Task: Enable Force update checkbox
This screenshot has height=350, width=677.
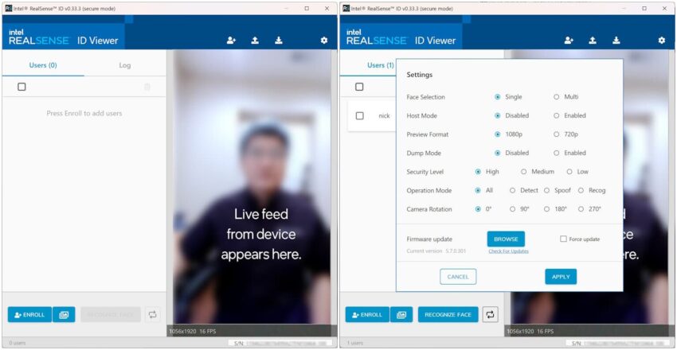Action: [x=563, y=239]
